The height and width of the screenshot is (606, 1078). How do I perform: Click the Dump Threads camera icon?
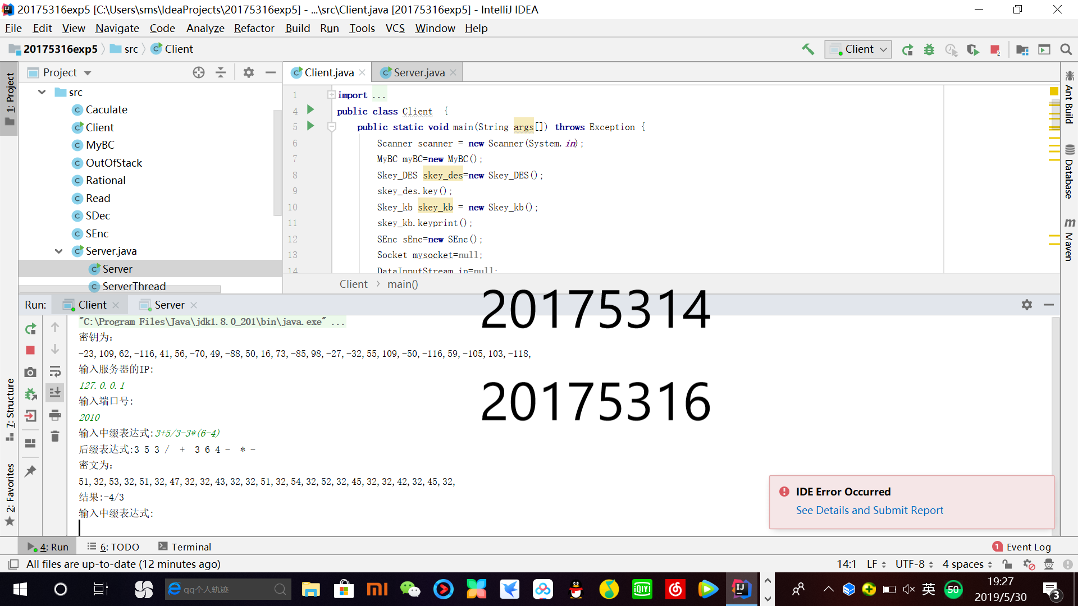[x=30, y=372]
